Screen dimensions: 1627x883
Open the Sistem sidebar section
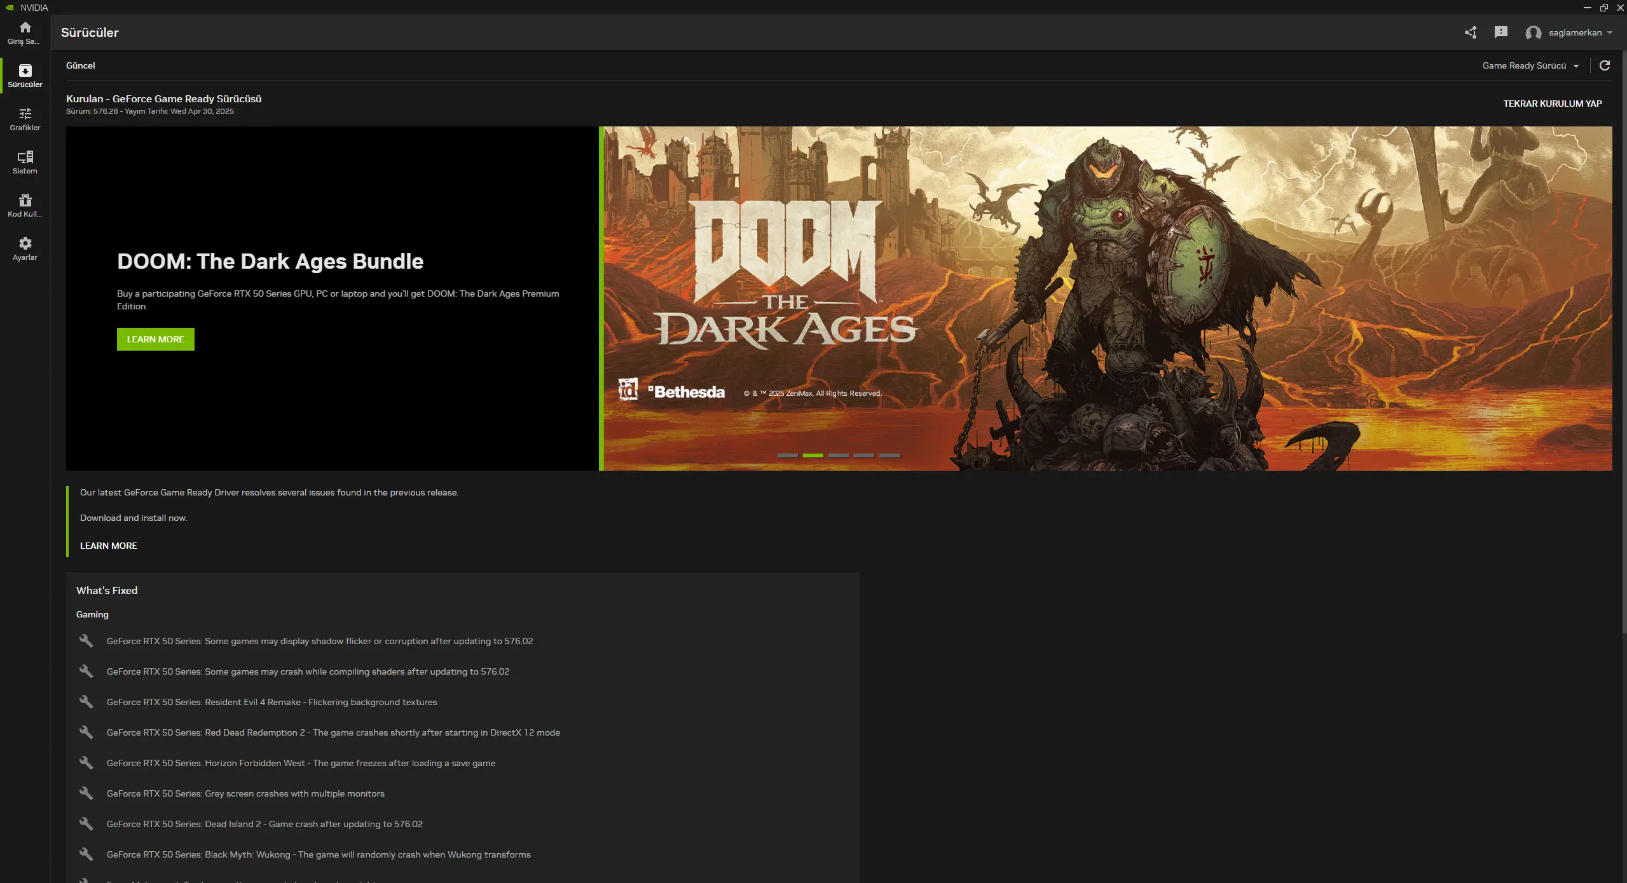[x=25, y=163]
